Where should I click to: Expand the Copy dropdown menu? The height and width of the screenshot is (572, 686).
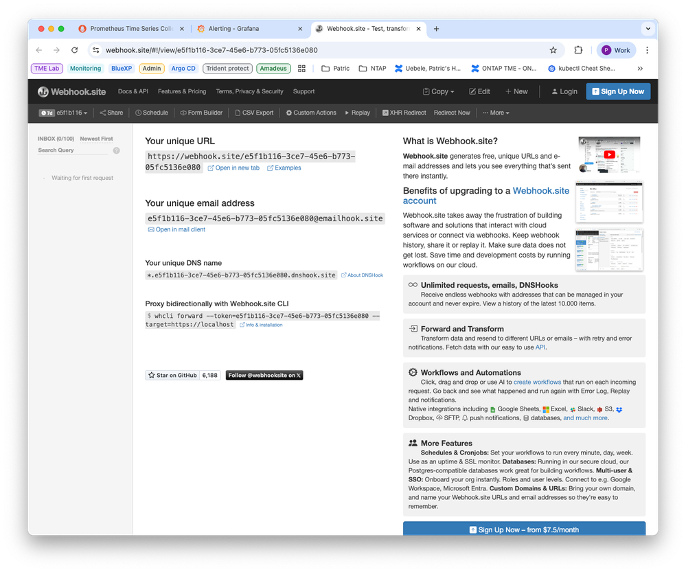click(x=438, y=91)
